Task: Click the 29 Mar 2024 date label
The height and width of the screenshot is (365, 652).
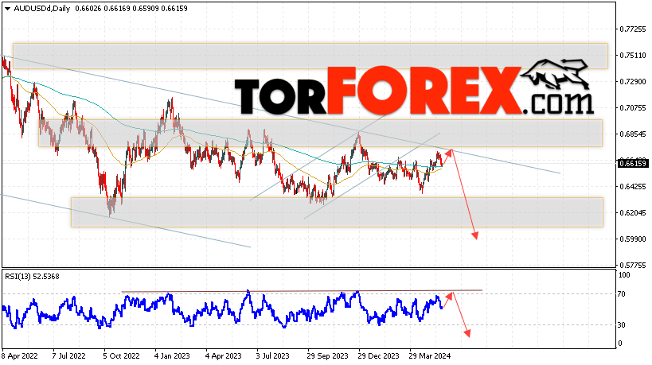Action: click(x=430, y=356)
